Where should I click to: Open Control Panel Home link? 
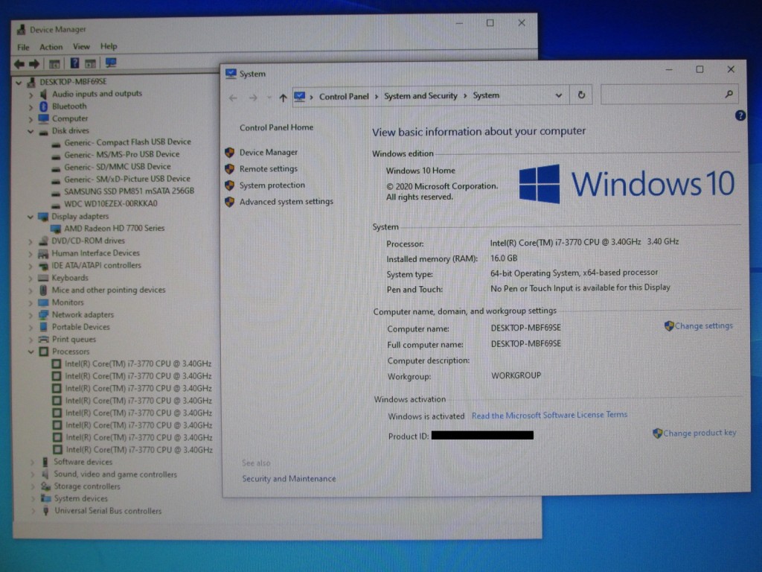pos(276,127)
